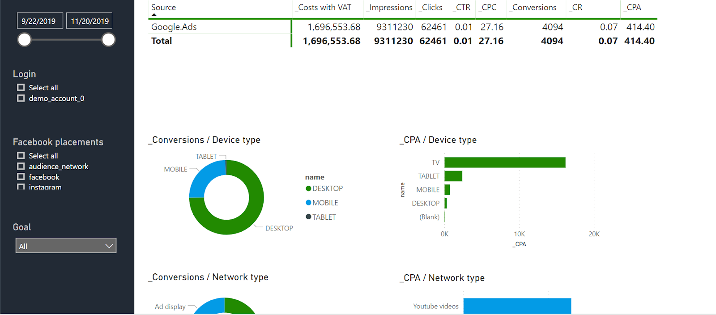
Task: Click the left date range slider handle
Action: pos(24,40)
